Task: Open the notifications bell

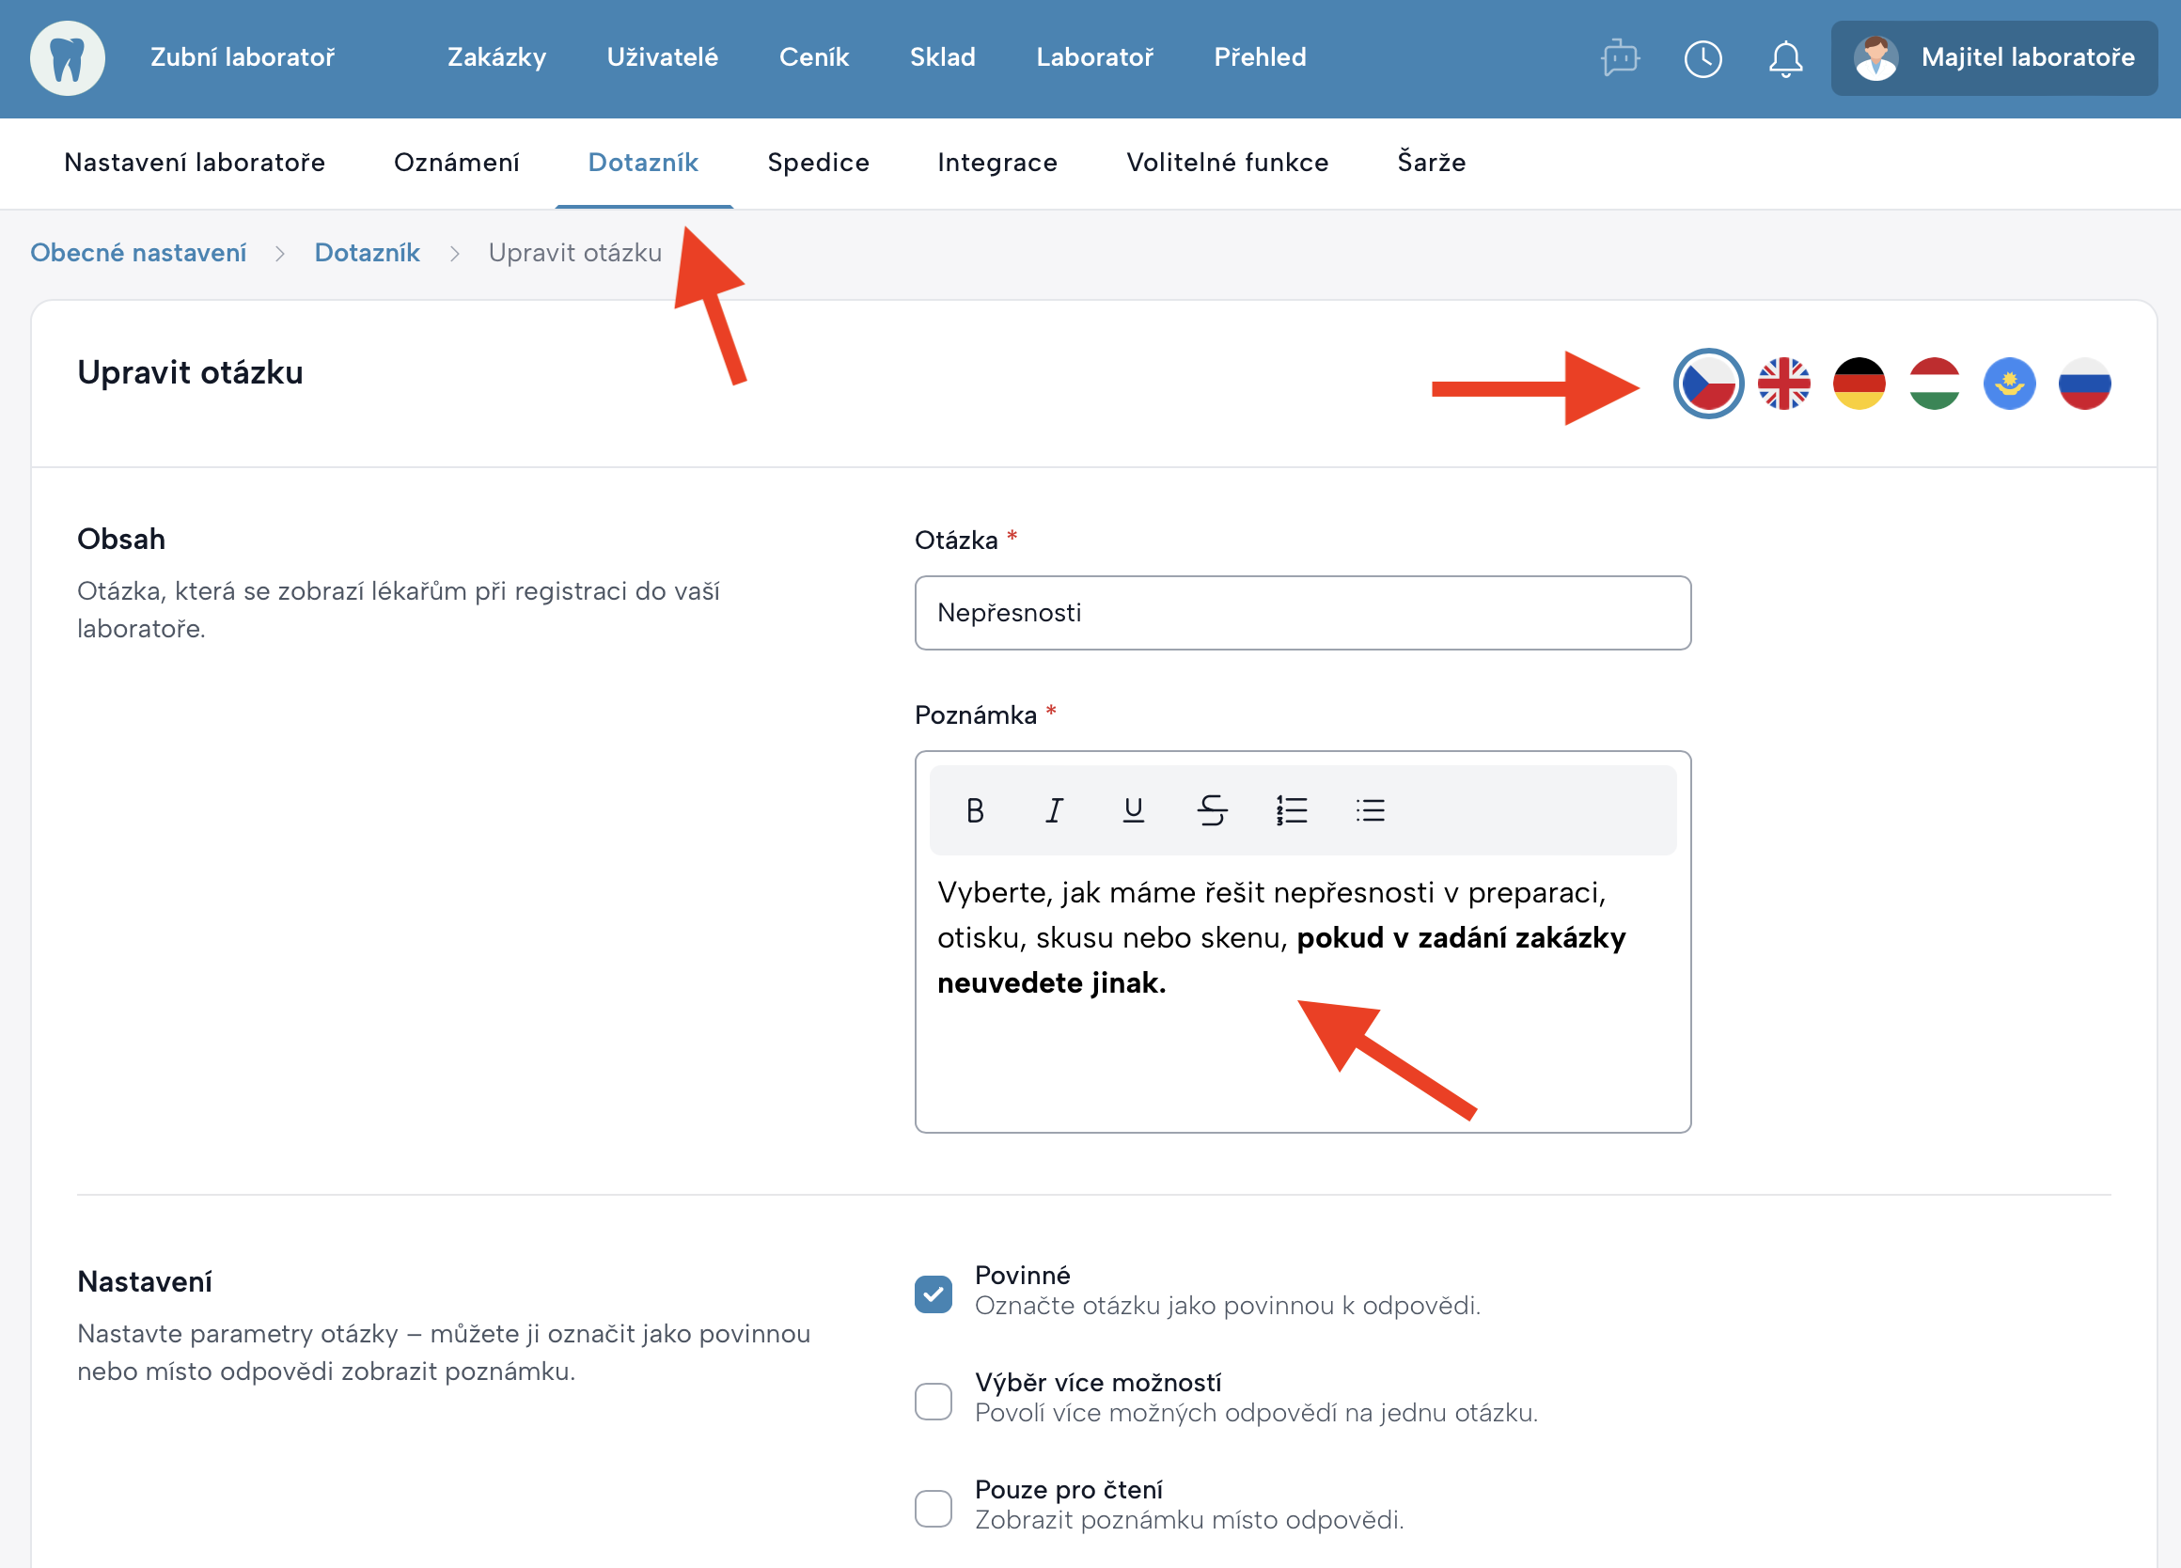Action: [1785, 58]
